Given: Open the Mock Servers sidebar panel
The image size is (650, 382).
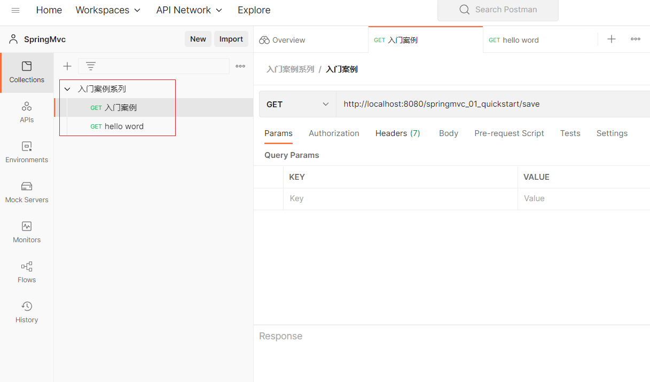Looking at the screenshot, I should tap(27, 193).
